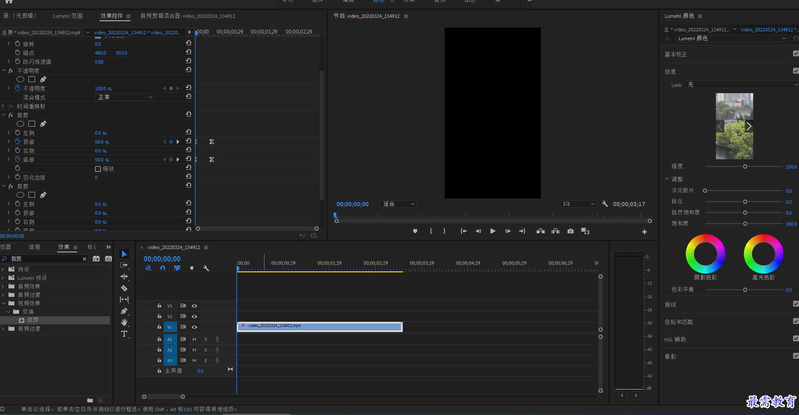Reset the 旋转 parameter

tap(189, 43)
